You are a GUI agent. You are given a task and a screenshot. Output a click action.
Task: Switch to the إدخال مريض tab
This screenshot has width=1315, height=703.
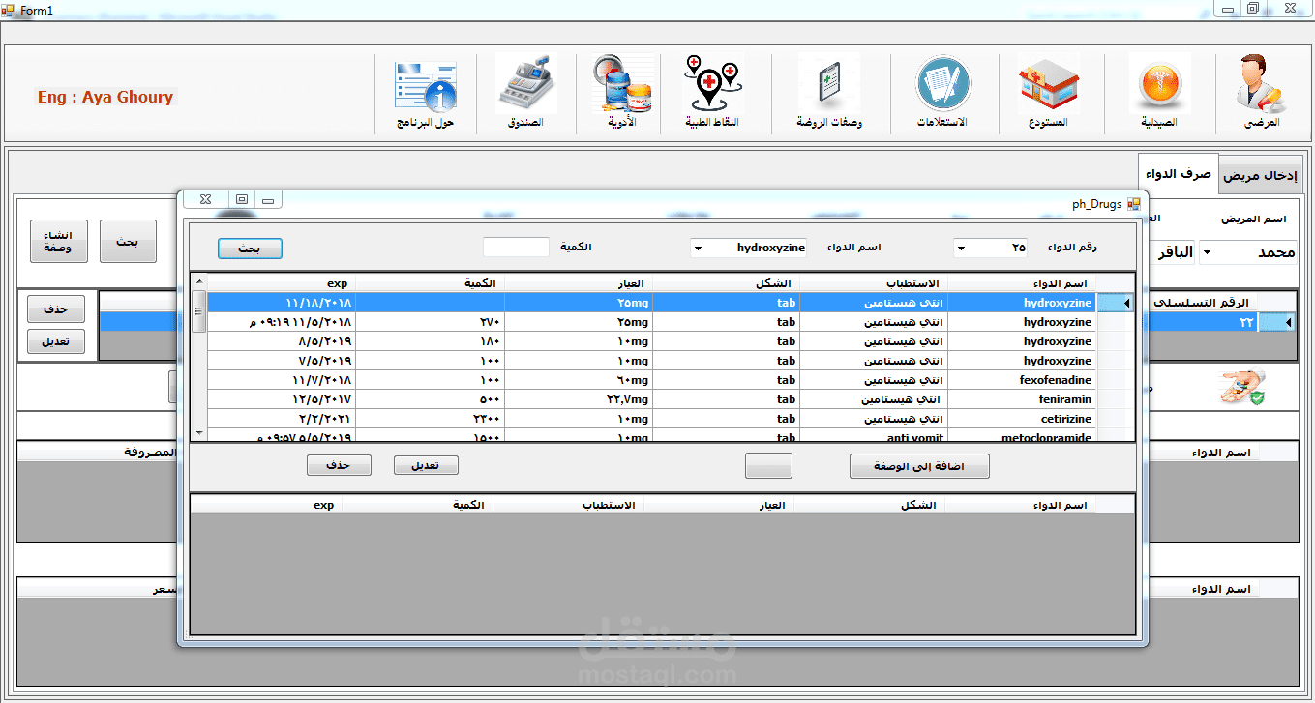tap(1260, 176)
